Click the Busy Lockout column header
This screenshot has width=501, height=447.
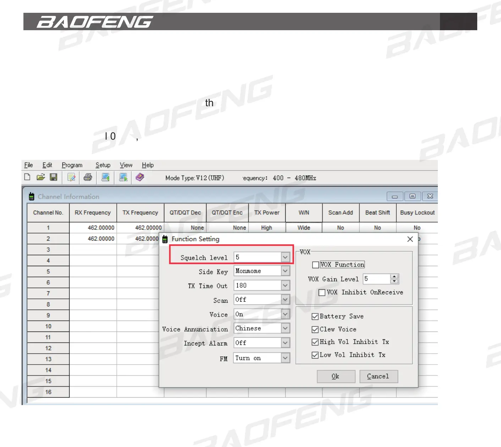(417, 213)
